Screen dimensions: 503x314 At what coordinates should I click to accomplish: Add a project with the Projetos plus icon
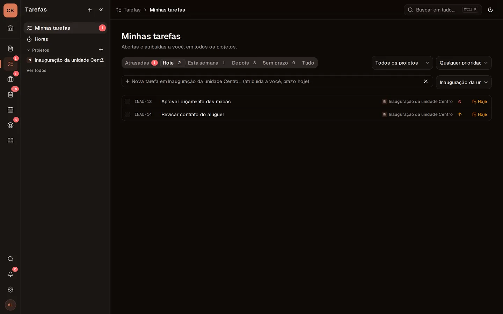coord(101,50)
